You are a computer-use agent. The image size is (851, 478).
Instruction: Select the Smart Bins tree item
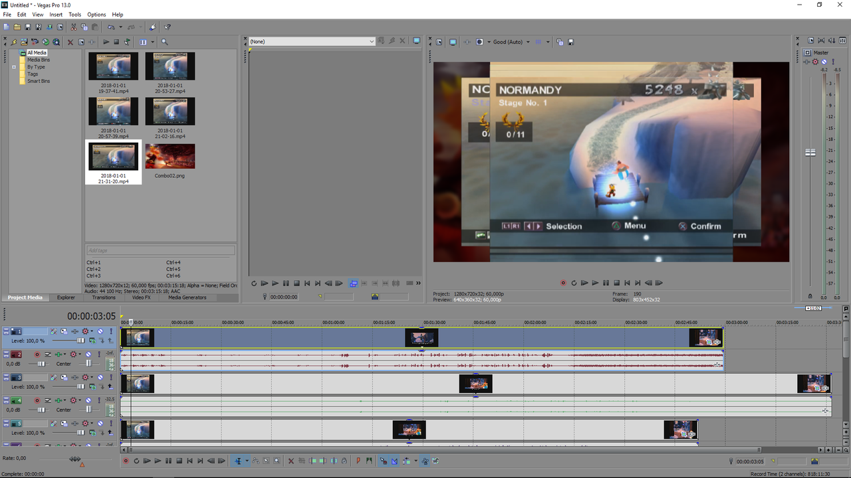click(38, 81)
